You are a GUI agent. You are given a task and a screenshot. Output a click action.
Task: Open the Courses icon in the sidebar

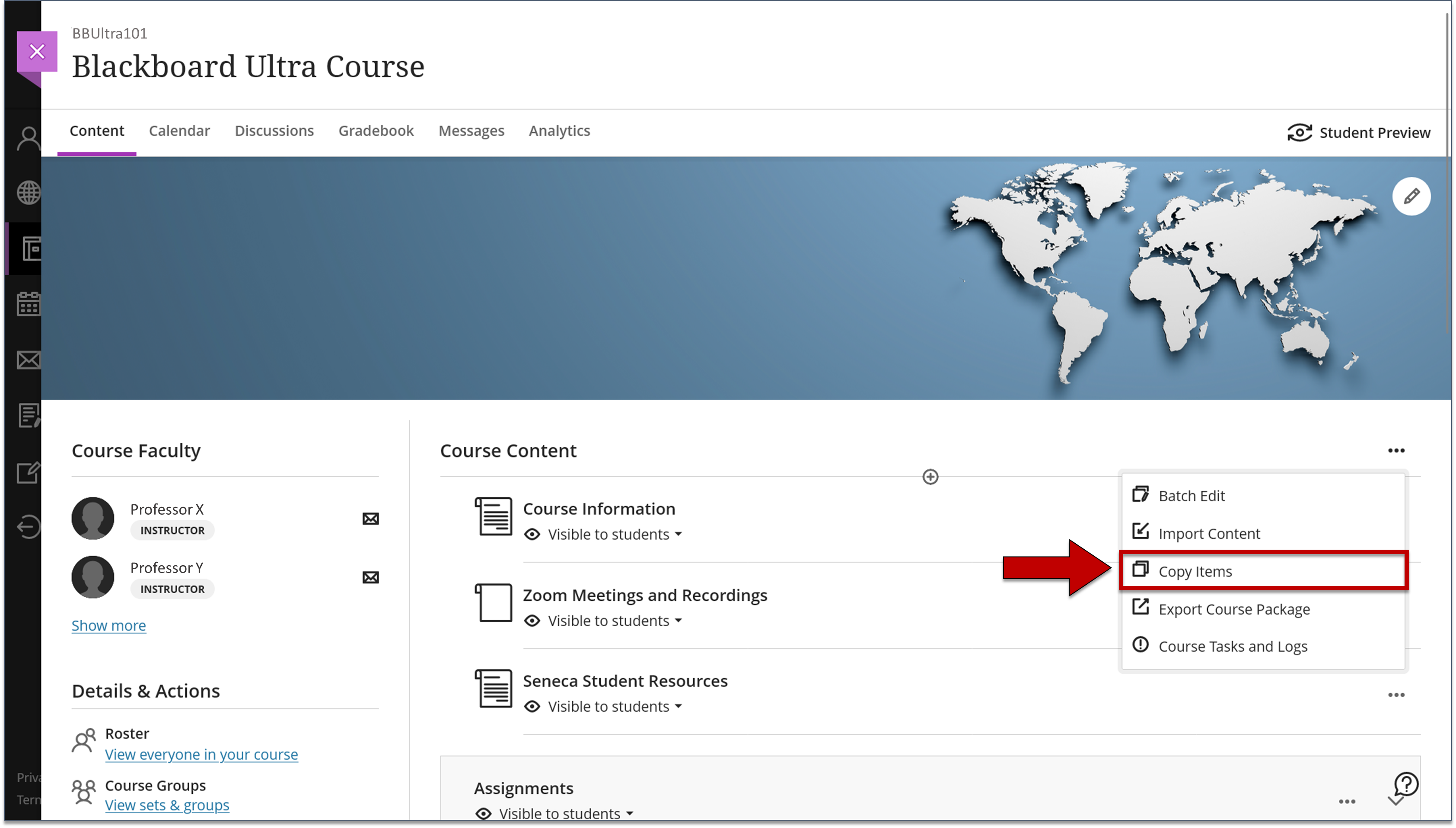pos(31,249)
